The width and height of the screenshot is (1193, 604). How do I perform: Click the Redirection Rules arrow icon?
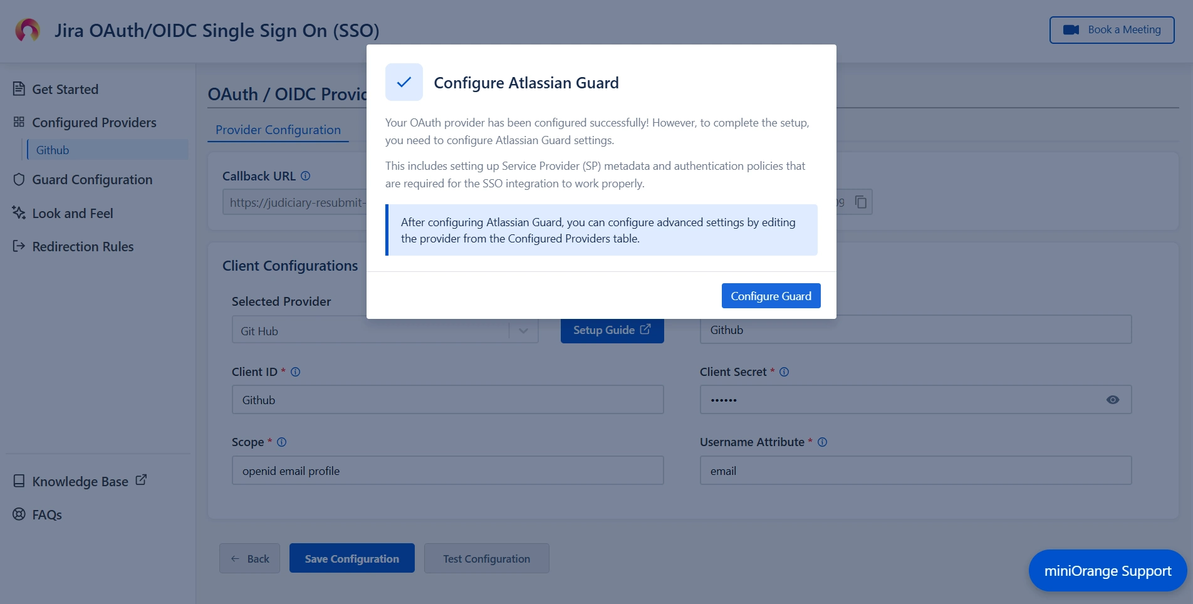point(19,246)
